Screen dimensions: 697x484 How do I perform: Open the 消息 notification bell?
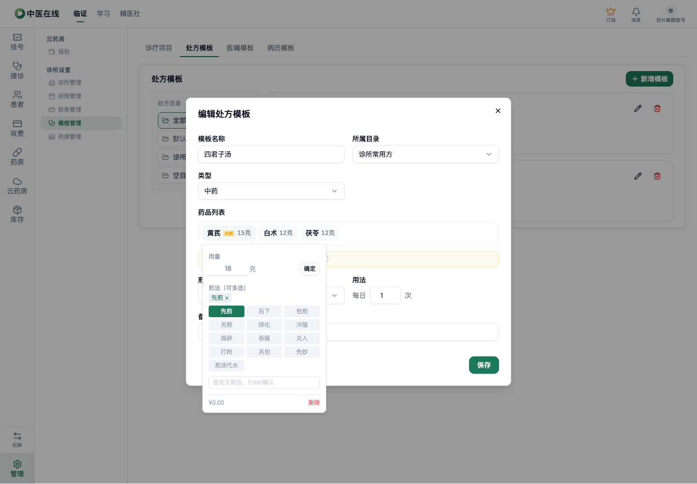(636, 15)
